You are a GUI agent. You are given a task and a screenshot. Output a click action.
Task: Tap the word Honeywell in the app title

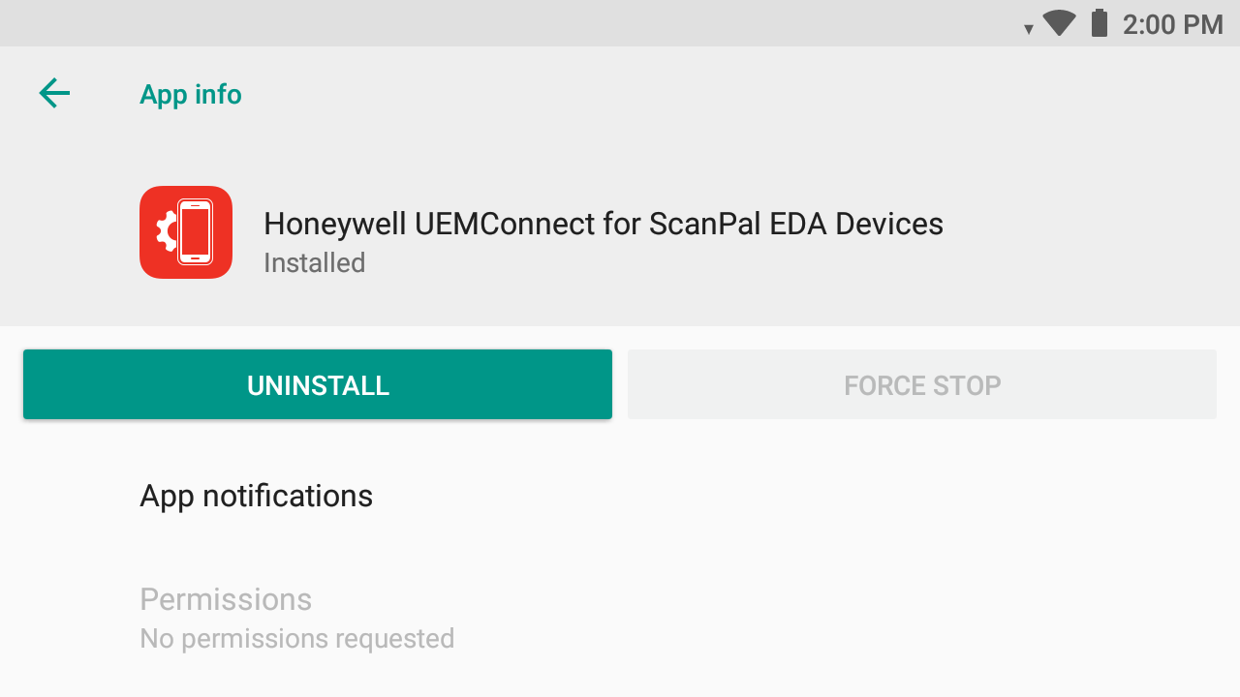tap(334, 225)
